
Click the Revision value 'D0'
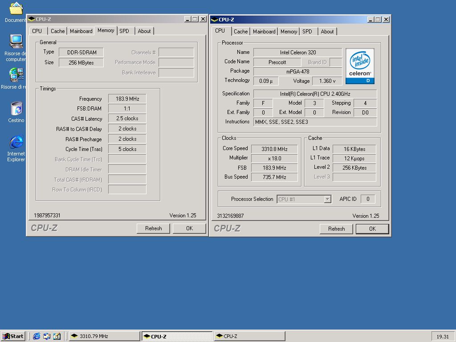click(365, 113)
